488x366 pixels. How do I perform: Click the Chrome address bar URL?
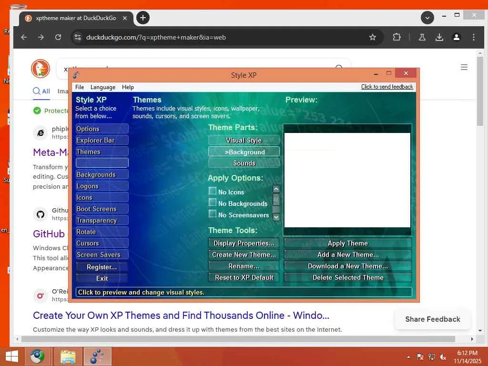click(156, 37)
